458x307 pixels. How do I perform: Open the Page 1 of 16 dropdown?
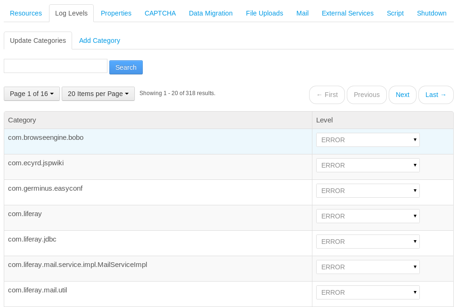coord(32,94)
